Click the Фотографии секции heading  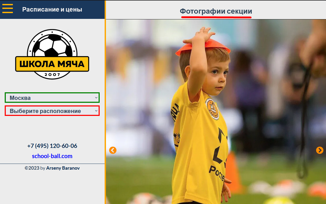216,11
